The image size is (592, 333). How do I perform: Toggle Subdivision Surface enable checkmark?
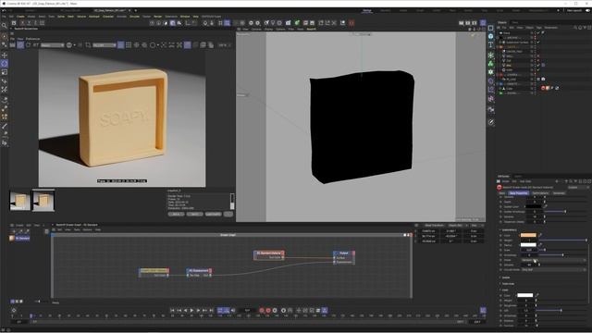[538, 43]
